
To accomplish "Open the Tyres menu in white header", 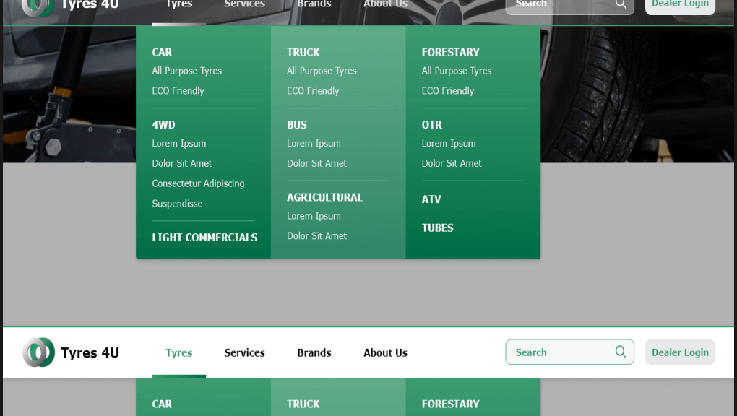I will point(178,352).
